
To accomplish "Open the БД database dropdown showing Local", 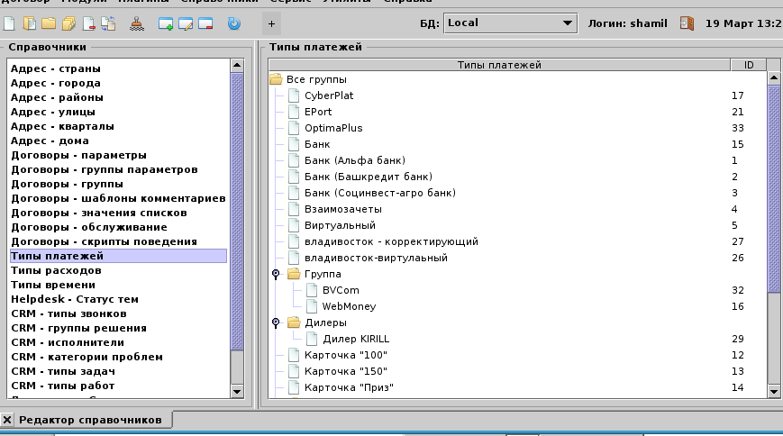I will [x=509, y=23].
